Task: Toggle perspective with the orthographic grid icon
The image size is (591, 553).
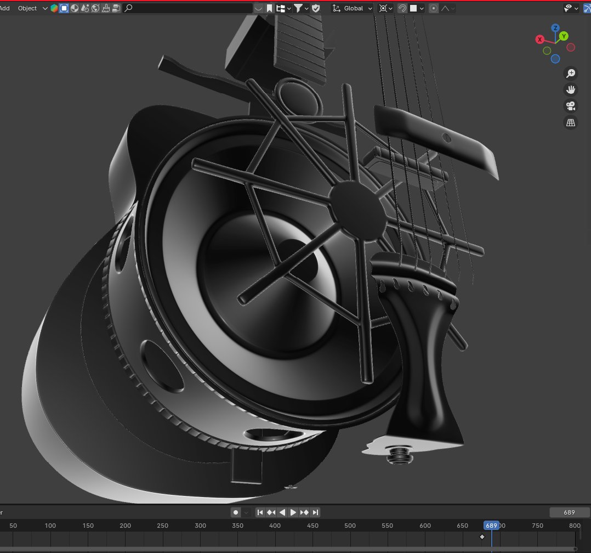Action: [571, 122]
